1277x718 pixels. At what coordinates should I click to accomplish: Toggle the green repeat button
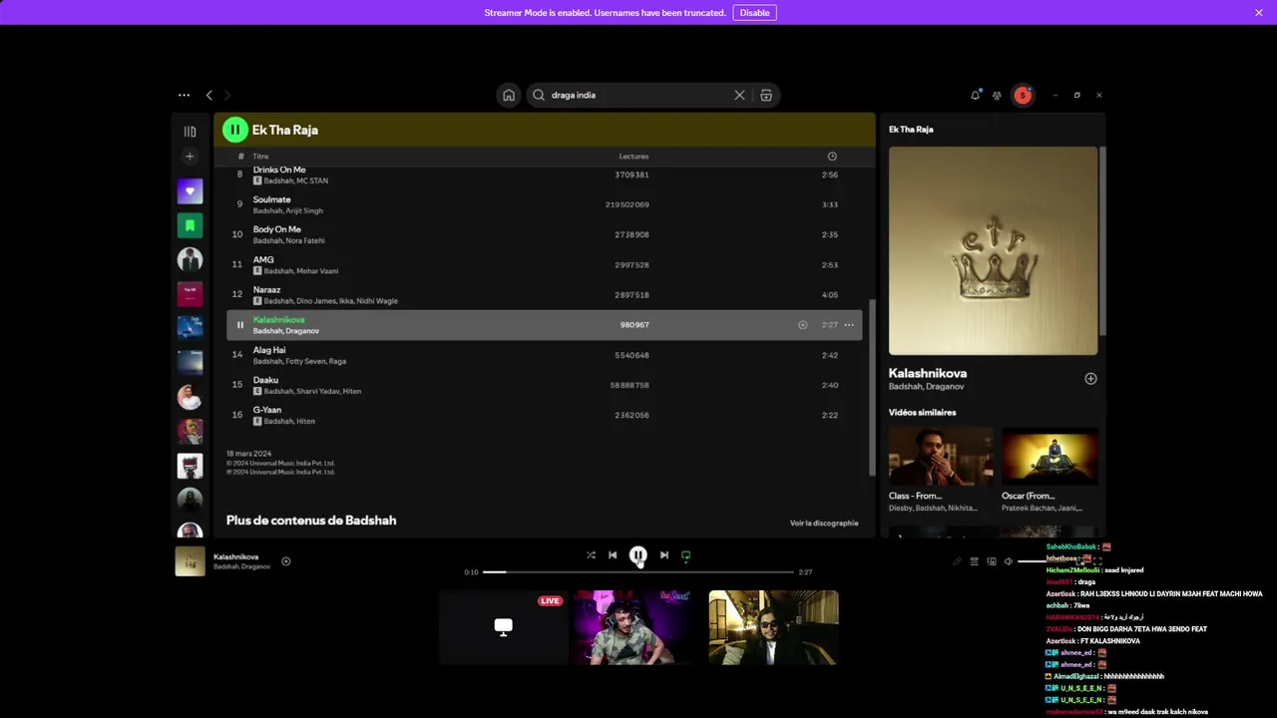[685, 555]
